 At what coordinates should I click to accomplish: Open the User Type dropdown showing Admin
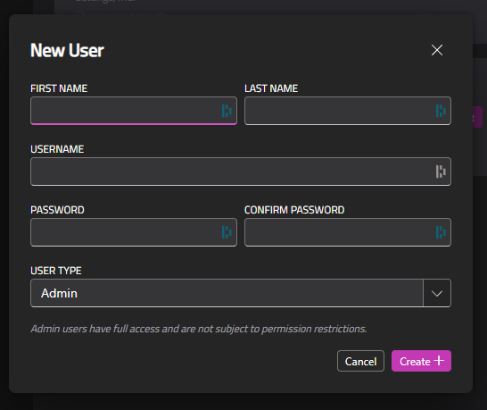pos(241,293)
